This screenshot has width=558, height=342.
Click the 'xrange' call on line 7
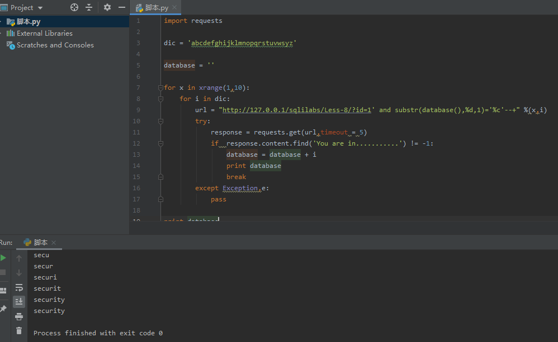pos(210,88)
